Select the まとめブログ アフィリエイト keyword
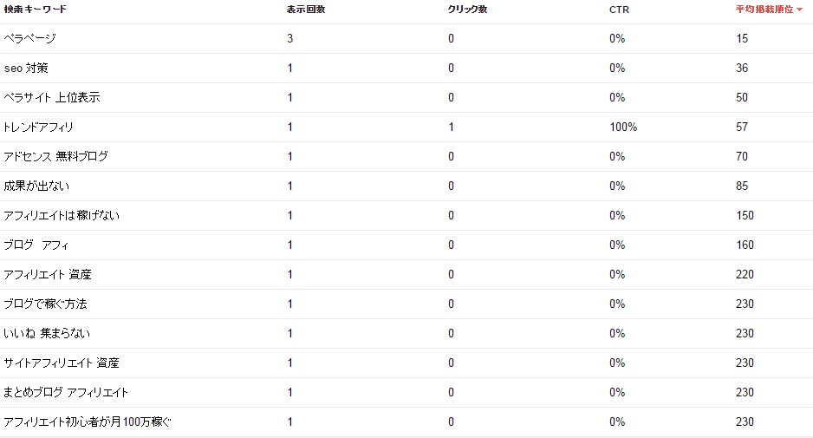 click(x=66, y=393)
